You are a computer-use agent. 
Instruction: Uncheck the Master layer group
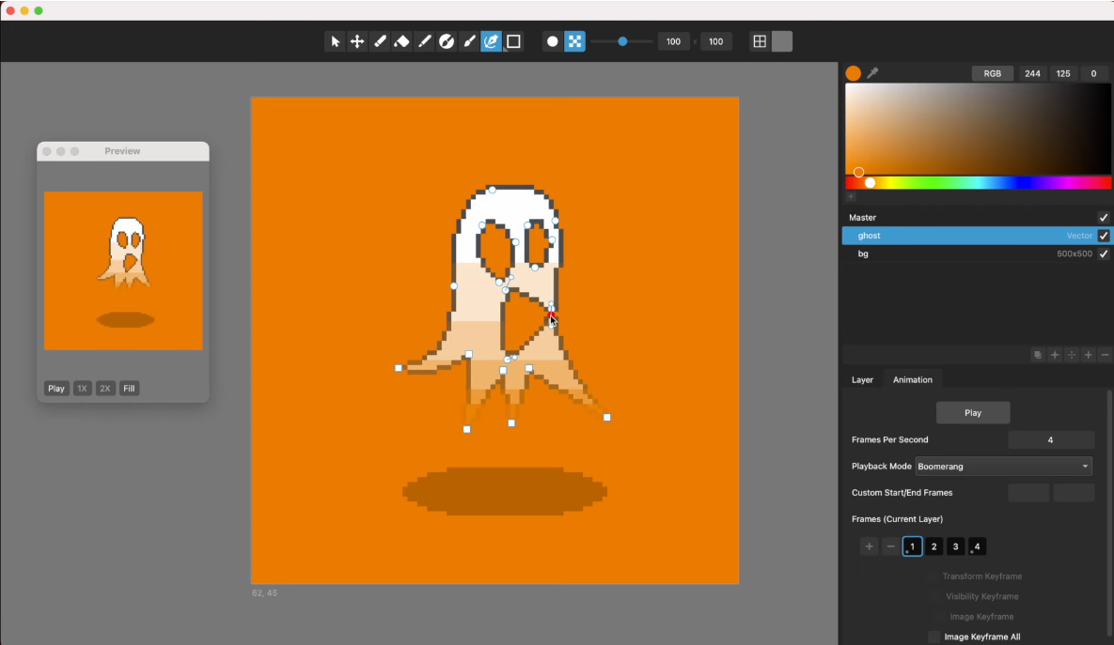[x=1104, y=218]
